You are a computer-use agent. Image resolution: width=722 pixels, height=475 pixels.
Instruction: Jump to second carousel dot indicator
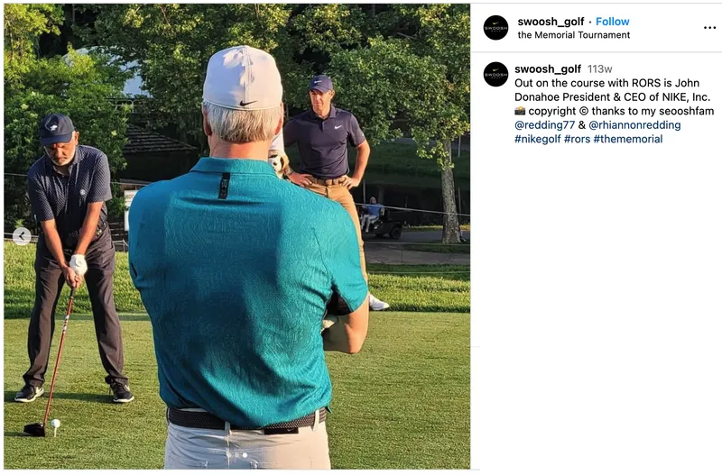(236, 455)
